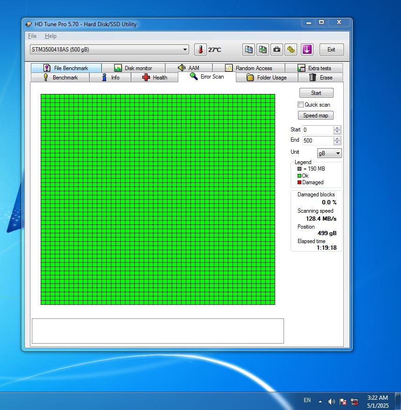Close the HD Tune Pro window

click(x=339, y=22)
